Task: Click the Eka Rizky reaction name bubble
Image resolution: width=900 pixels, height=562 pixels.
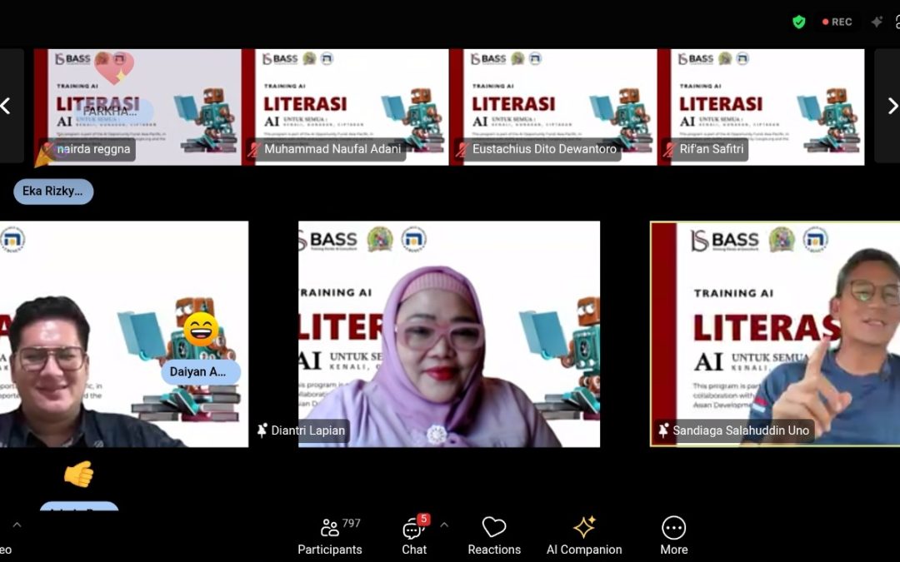Action: (53, 191)
